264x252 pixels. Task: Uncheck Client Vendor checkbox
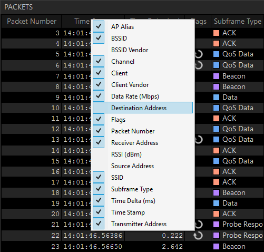coord(99,84)
